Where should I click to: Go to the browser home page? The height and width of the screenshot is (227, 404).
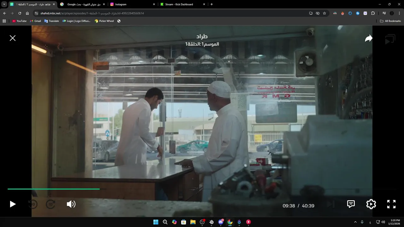click(x=27, y=13)
